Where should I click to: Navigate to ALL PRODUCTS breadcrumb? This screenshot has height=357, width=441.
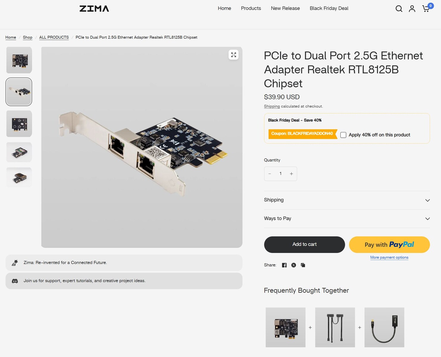pyautogui.click(x=54, y=37)
